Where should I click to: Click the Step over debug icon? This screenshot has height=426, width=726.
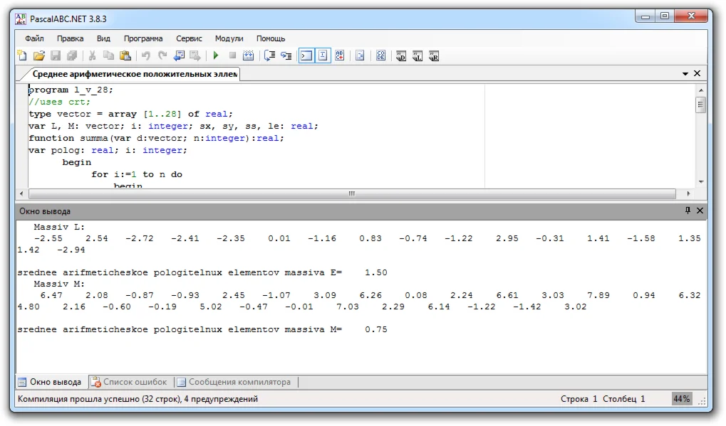coord(269,55)
